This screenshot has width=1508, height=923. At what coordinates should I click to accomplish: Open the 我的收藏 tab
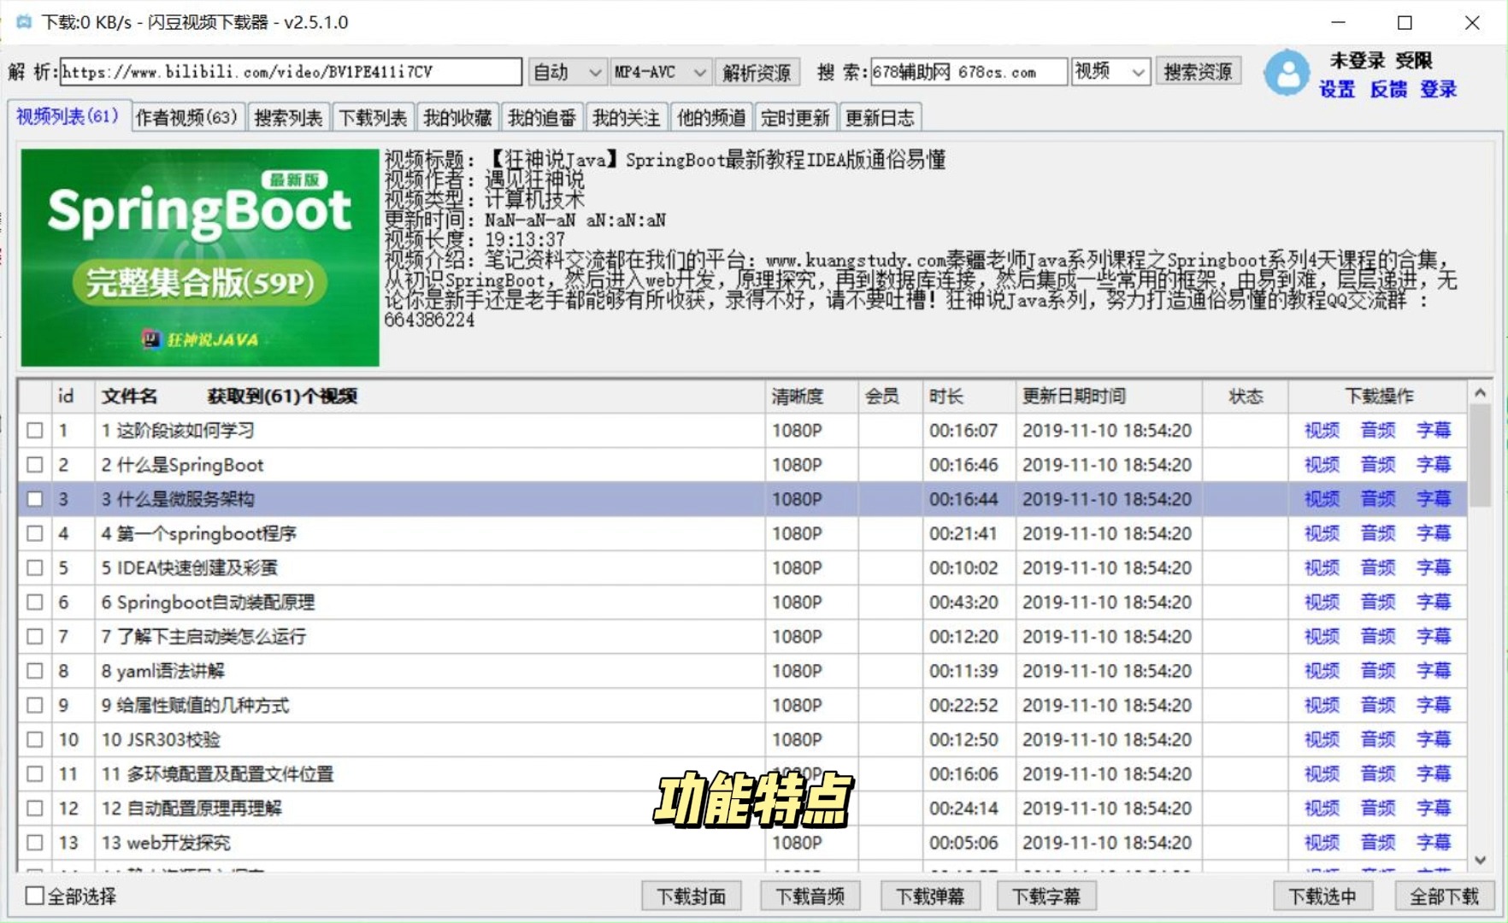tap(457, 117)
